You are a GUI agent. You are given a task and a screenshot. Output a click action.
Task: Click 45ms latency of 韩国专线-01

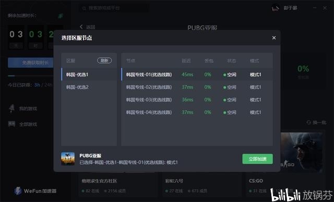tap(187, 74)
